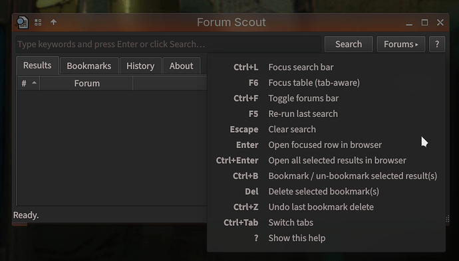
Task: Switch to the Bookmarks tab
Action: pos(89,66)
